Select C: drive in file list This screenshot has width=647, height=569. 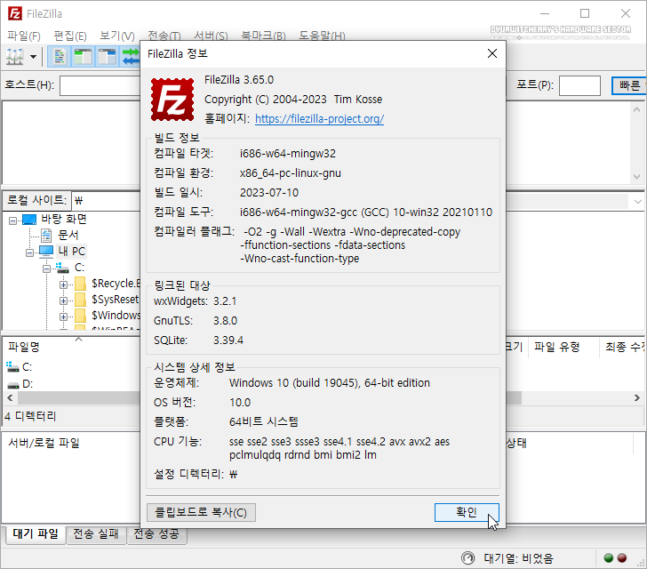[28, 367]
